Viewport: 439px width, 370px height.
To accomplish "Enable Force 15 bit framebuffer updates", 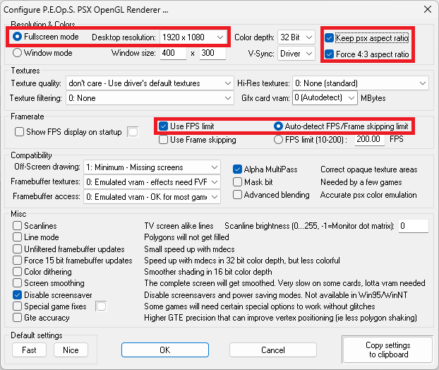I will pos(17,261).
